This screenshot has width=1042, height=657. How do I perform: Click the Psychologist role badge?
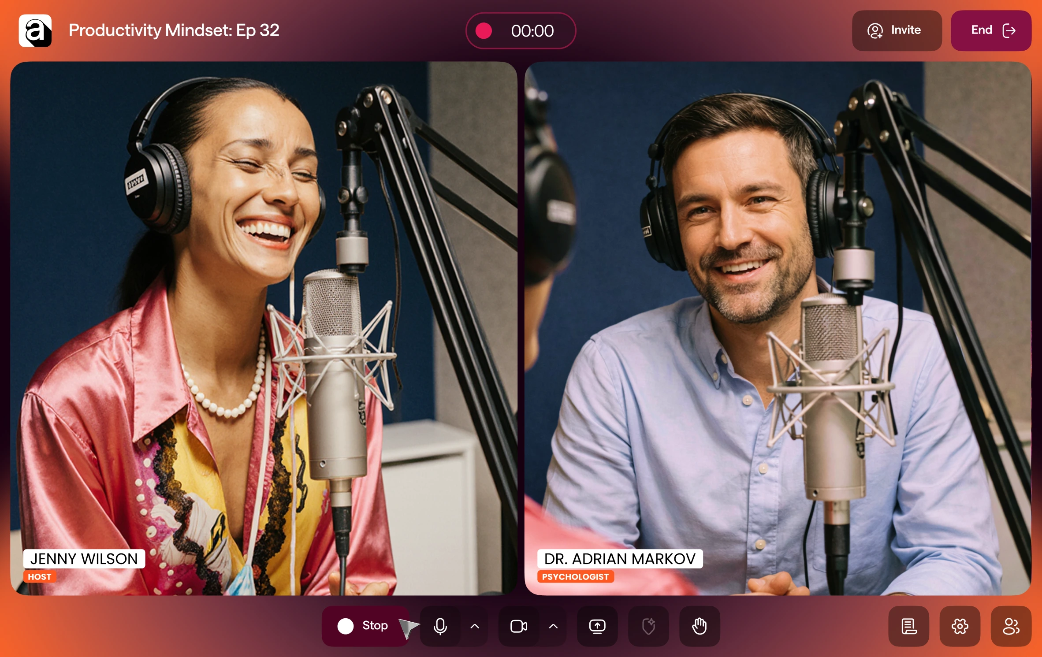click(x=575, y=577)
